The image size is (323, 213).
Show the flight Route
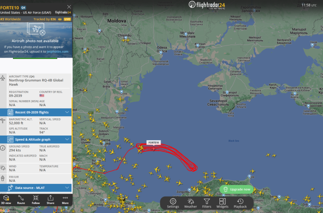coord(21,200)
